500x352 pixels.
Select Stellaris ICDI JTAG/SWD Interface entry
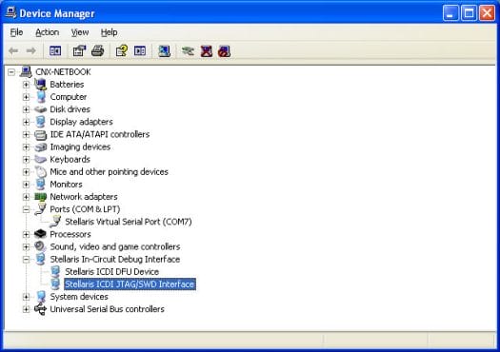coord(130,284)
